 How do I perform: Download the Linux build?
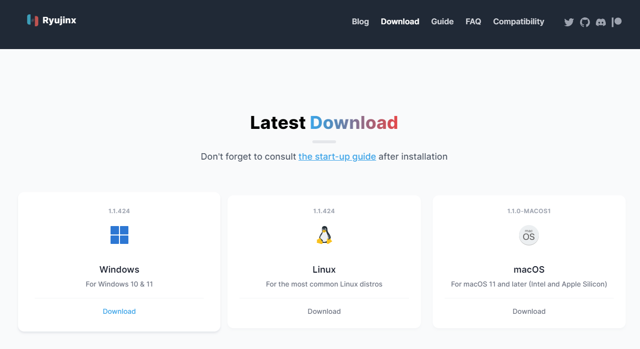[324, 311]
